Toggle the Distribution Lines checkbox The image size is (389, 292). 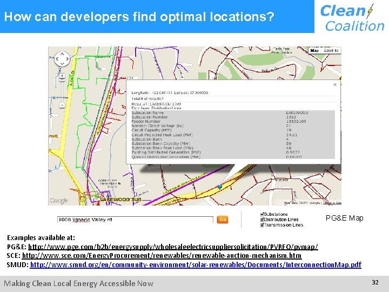tap(262, 220)
